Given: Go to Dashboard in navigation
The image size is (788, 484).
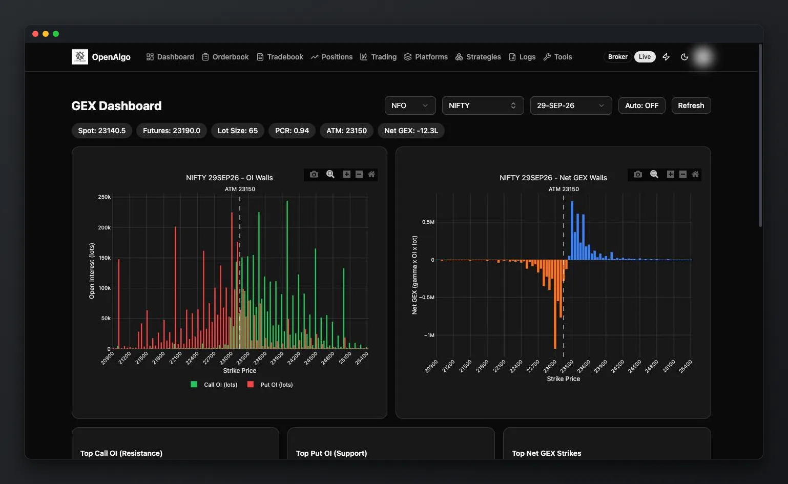Looking at the screenshot, I should pos(170,57).
